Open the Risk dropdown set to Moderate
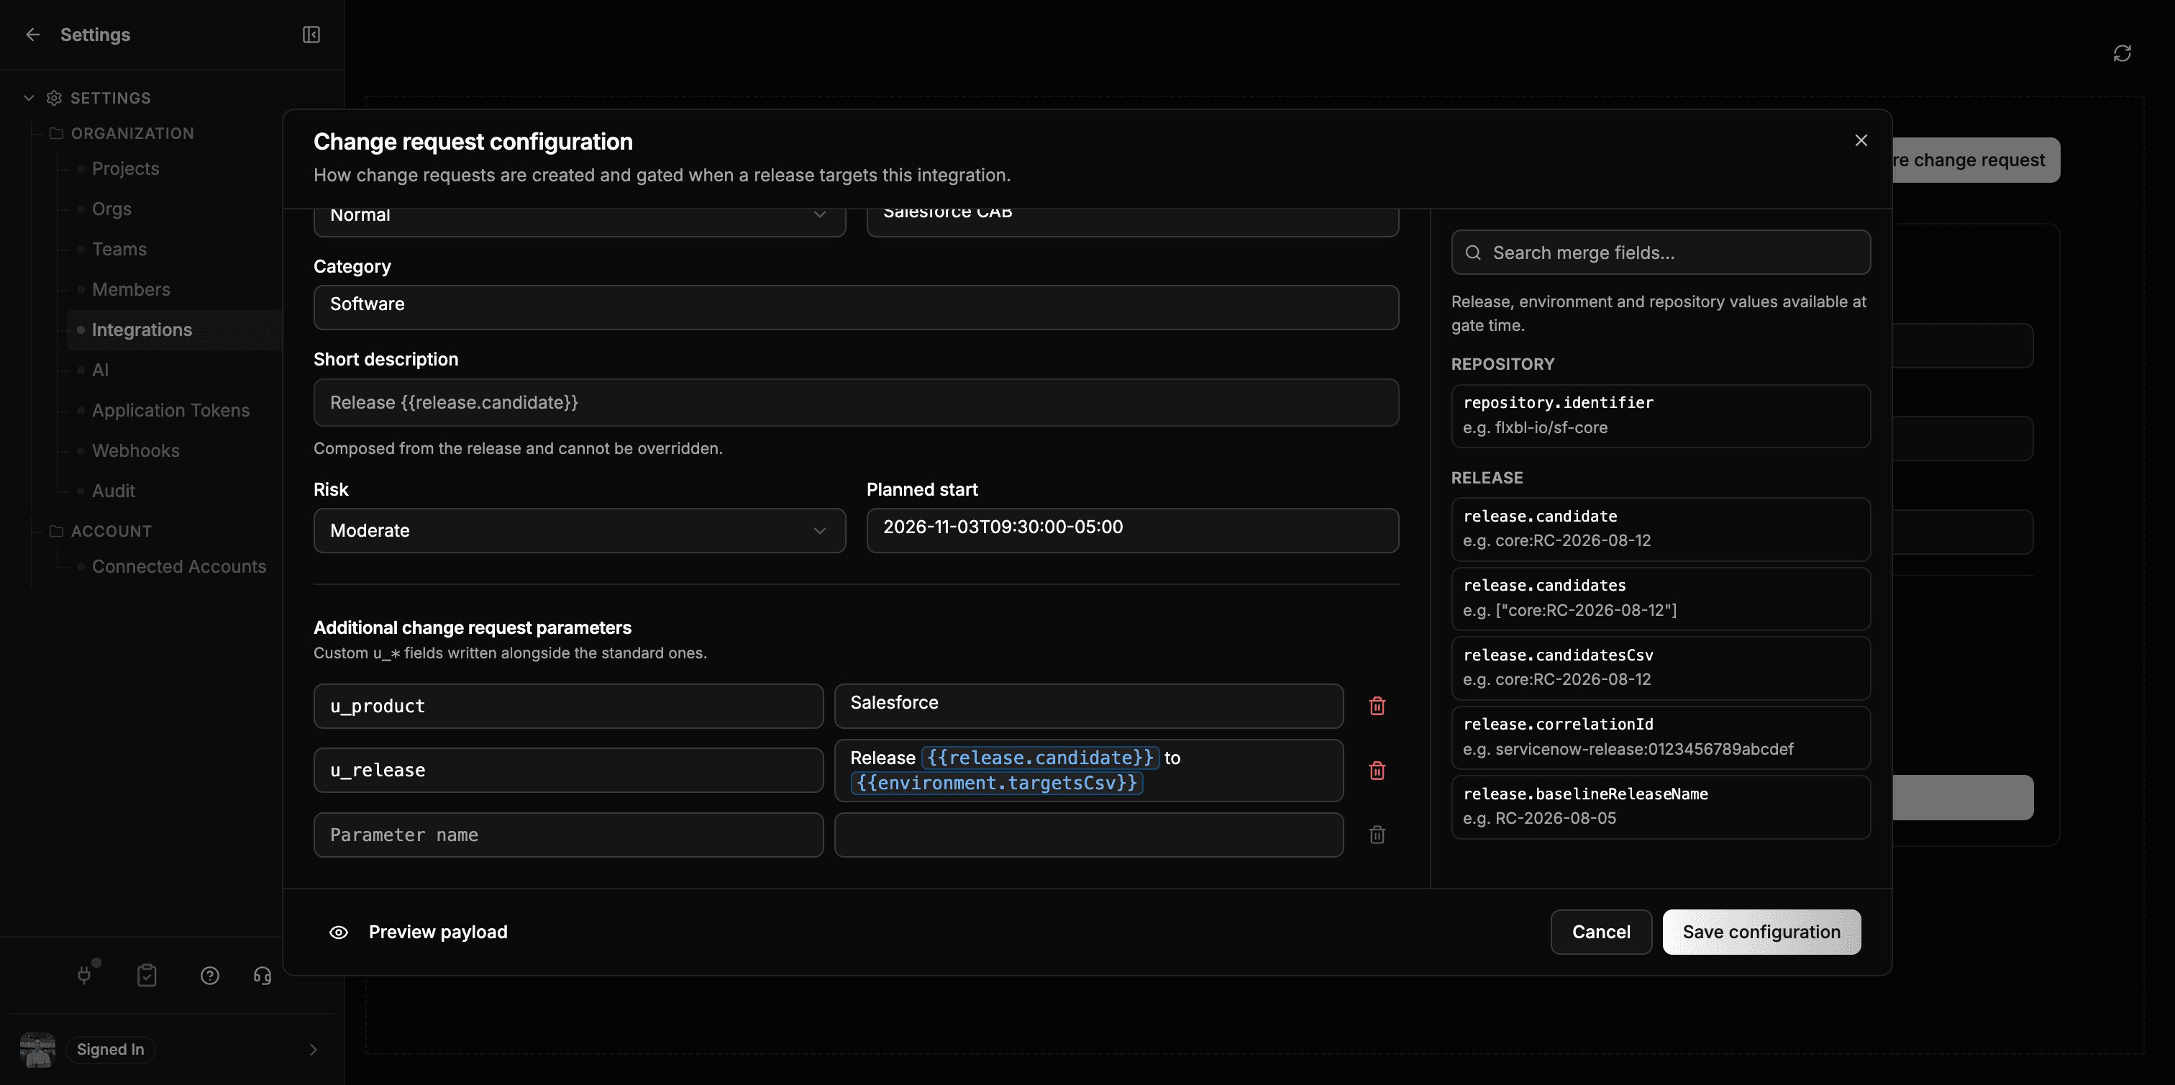Image resolution: width=2175 pixels, height=1085 pixels. 579,530
